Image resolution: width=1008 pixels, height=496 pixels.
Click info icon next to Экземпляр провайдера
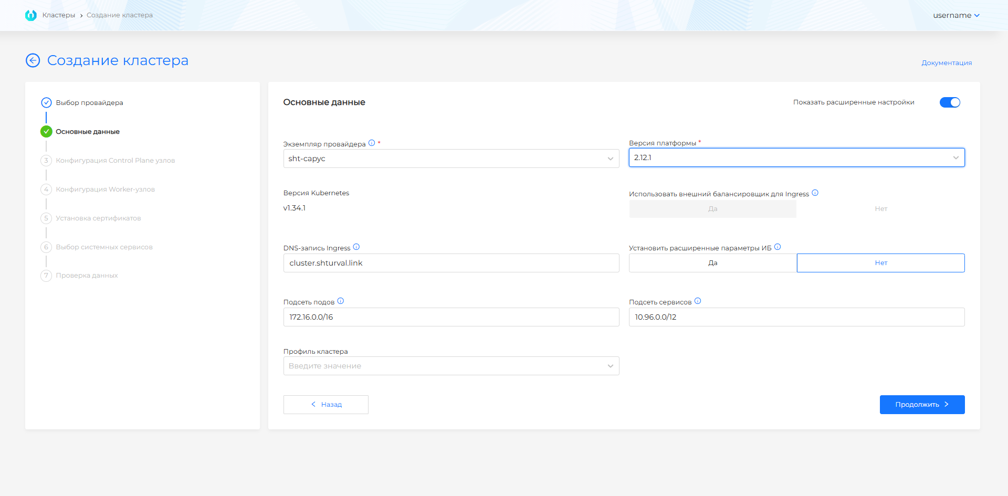pos(372,143)
